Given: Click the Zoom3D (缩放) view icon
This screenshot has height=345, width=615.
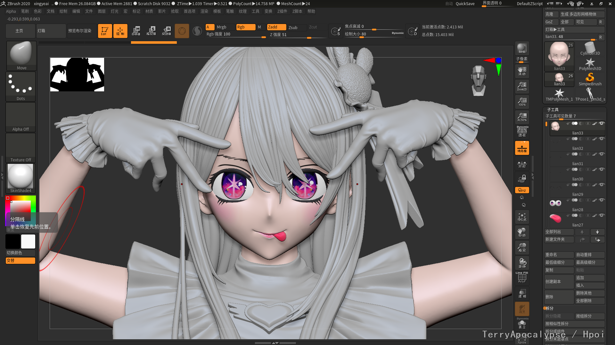Looking at the screenshot, I should pyautogui.click(x=522, y=248).
